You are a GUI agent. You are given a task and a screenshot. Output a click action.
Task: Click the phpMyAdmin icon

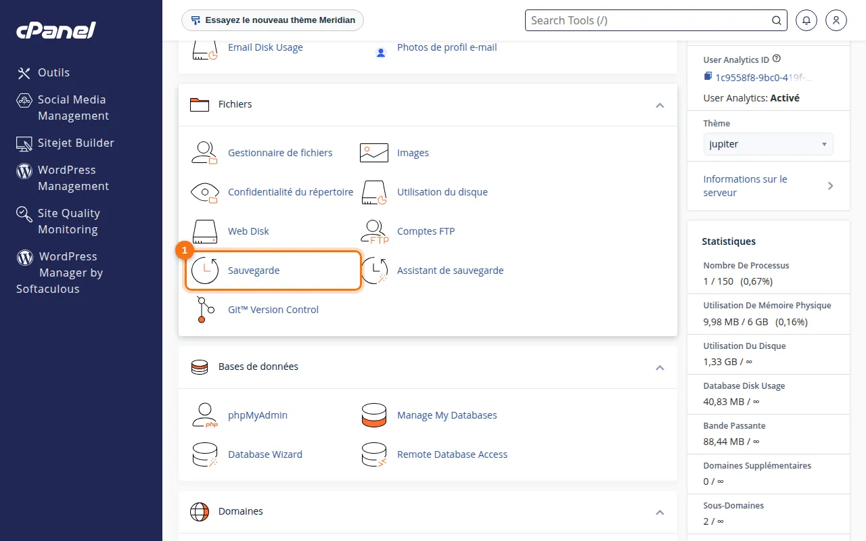coord(204,415)
